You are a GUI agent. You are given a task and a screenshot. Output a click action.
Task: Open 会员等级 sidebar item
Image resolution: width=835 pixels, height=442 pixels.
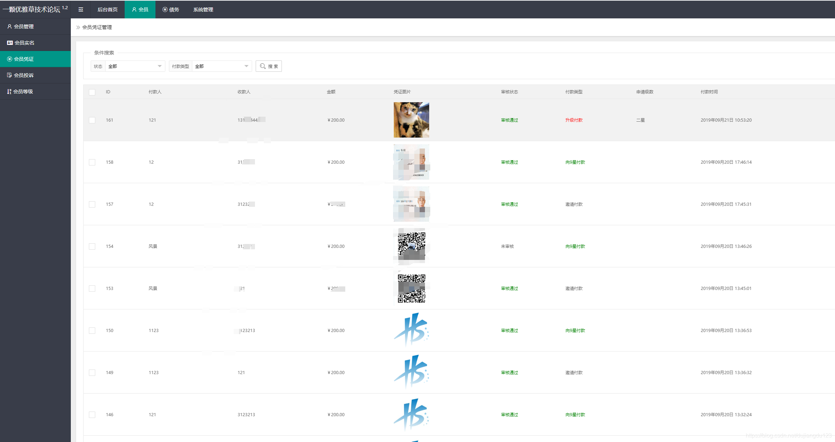point(23,92)
